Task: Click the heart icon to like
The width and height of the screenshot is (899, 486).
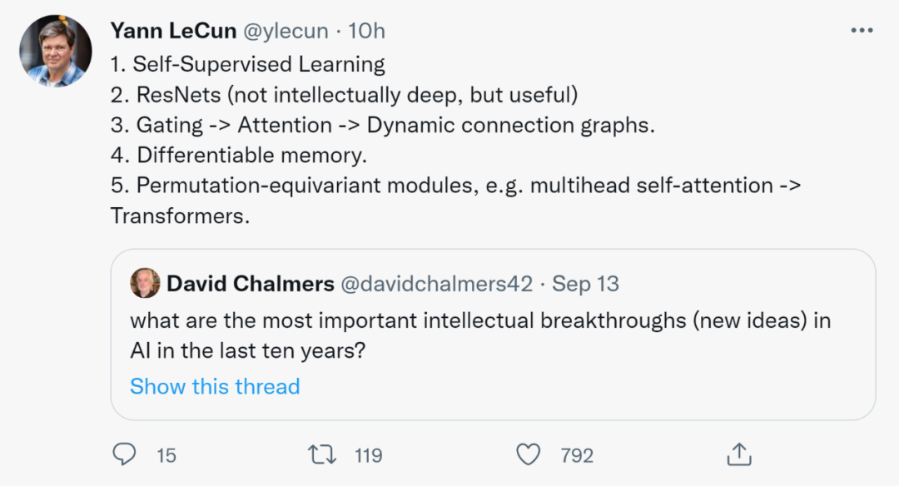Action: coord(528,455)
